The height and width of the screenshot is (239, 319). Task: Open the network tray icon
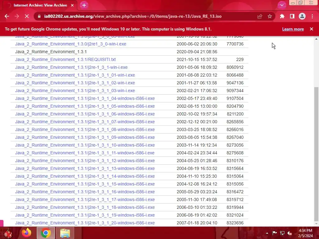(282, 233)
